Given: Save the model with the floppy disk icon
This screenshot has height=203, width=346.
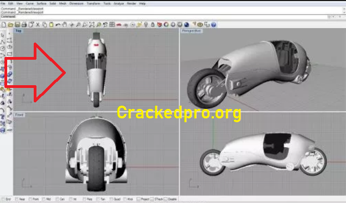Looking at the screenshot, I should tap(18, 25).
